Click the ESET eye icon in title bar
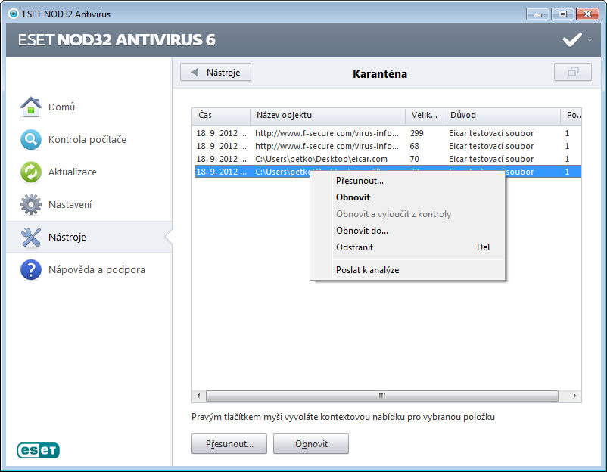This screenshot has width=607, height=472. point(14,14)
